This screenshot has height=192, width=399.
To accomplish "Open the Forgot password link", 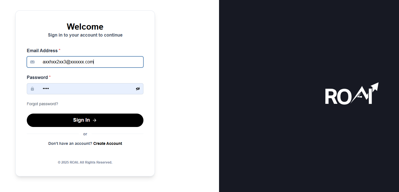I will coord(42,104).
